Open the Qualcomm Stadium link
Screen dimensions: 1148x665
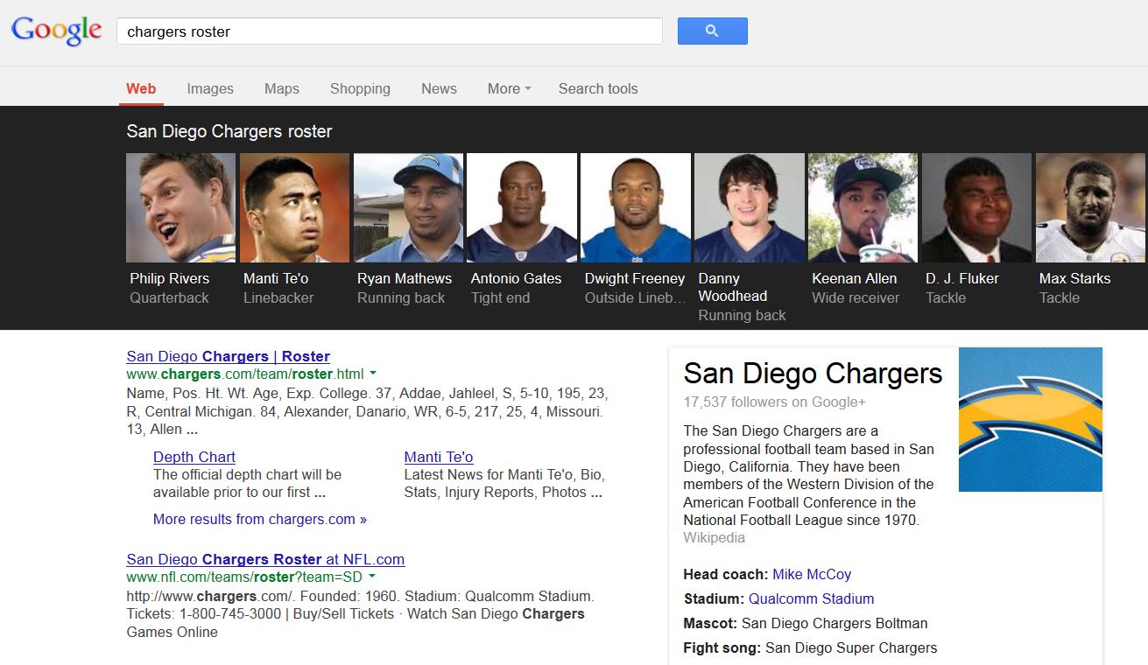811,598
